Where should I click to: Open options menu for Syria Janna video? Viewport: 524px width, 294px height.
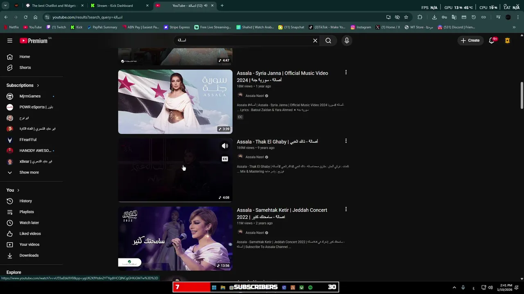pos(346,72)
